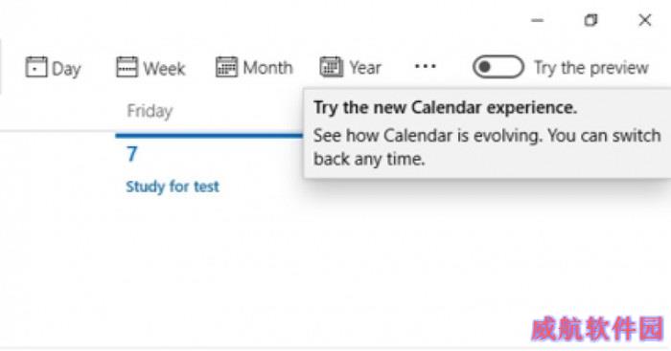Select the Week view calendar icon
Screen dimensions: 671x351
click(127, 68)
